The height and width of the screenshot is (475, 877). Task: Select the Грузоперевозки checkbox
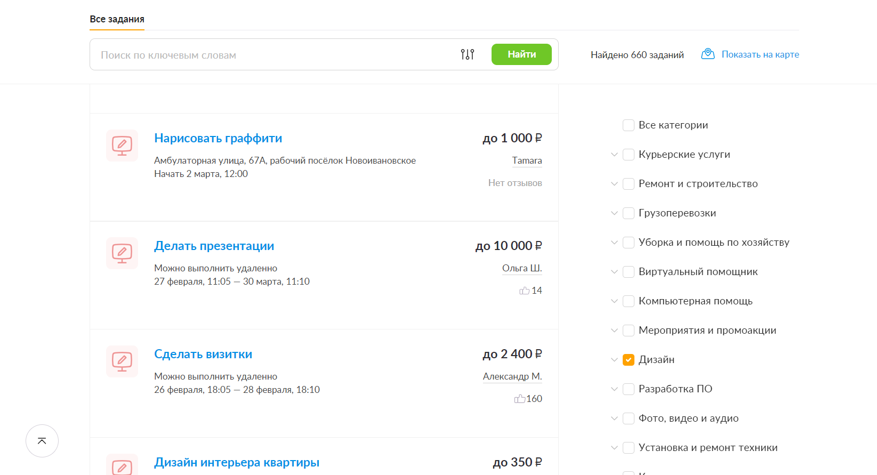pyautogui.click(x=629, y=213)
